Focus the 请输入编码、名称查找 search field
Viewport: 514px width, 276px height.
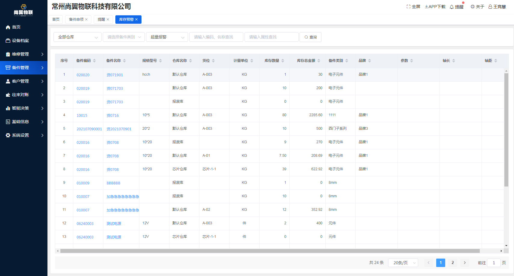[x=216, y=37]
